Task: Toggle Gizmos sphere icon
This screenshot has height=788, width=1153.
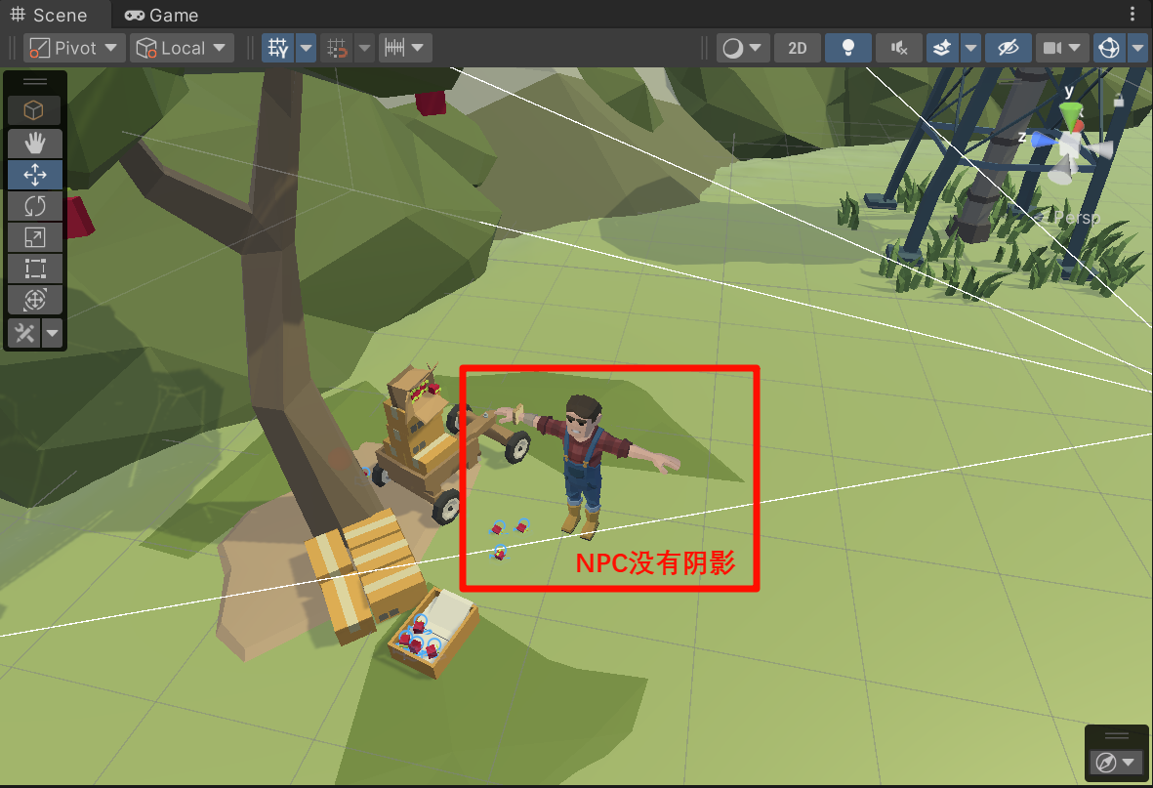Action: (x=1109, y=48)
